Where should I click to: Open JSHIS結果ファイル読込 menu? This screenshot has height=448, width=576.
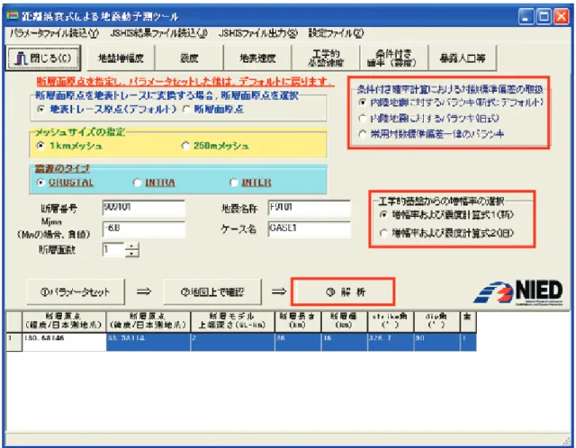(x=158, y=33)
